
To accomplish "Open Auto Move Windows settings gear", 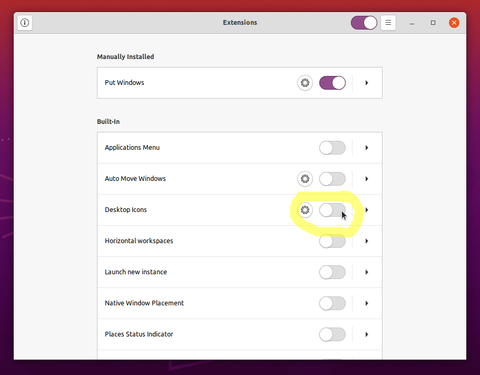I will click(x=305, y=179).
